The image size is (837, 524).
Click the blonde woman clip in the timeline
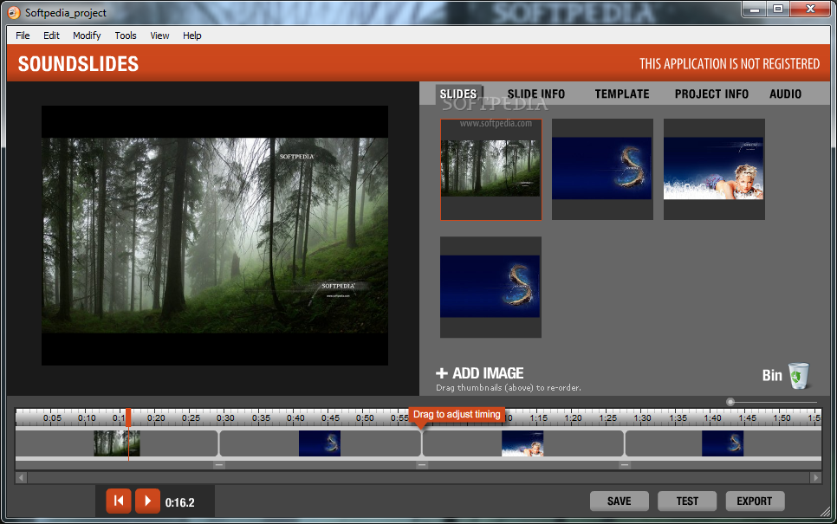click(x=522, y=443)
